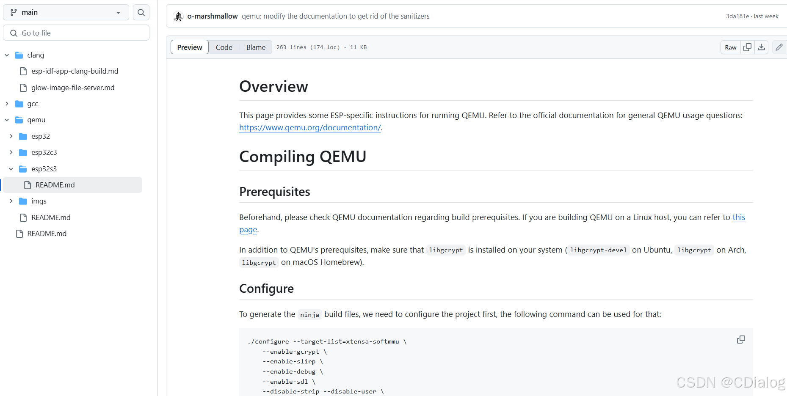Click the Prerequisites heading
Image resolution: width=787 pixels, height=396 pixels.
[275, 192]
